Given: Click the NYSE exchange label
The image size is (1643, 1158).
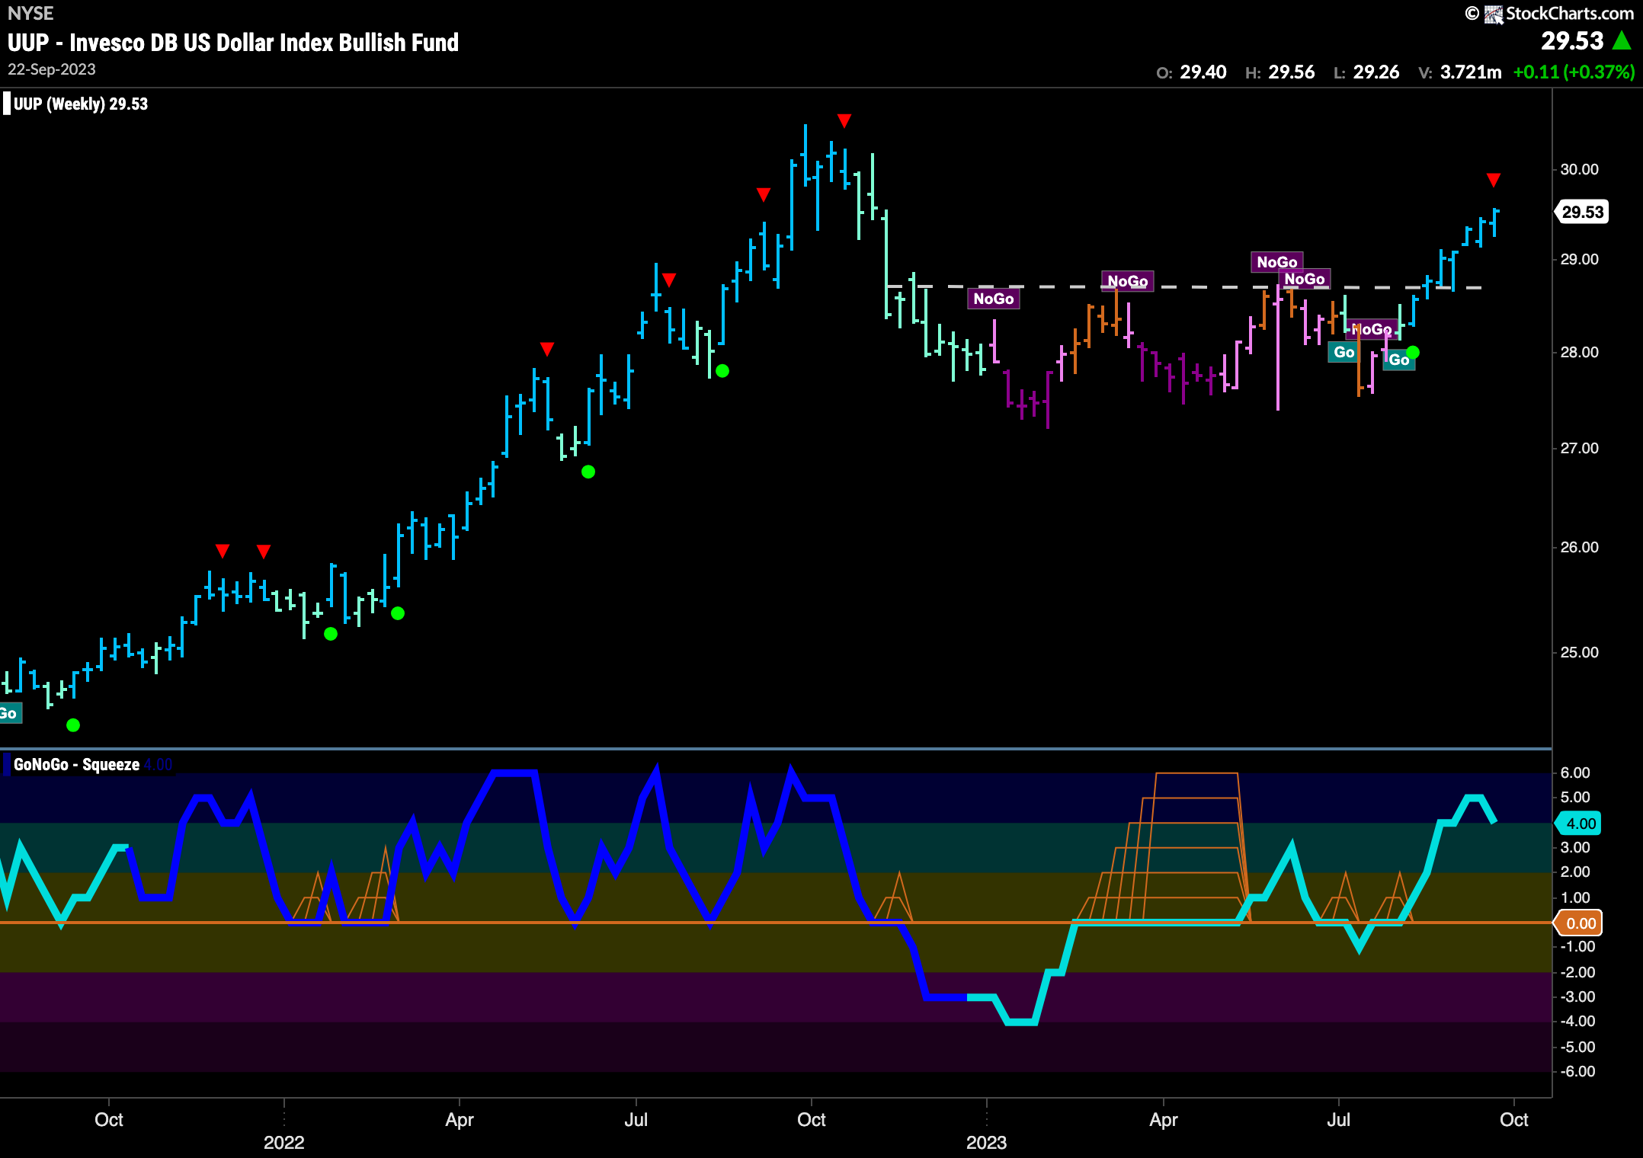Looking at the screenshot, I should tap(30, 13).
